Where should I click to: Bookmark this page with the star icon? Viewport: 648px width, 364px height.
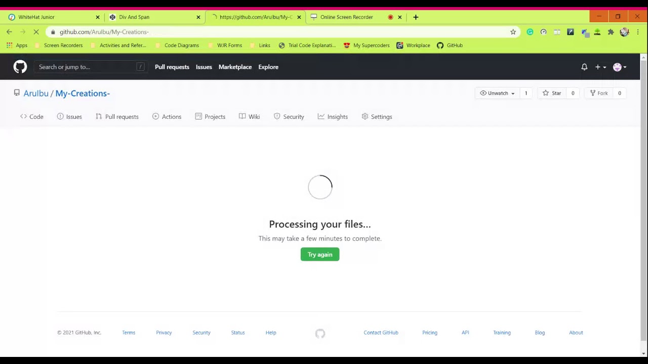click(x=513, y=32)
